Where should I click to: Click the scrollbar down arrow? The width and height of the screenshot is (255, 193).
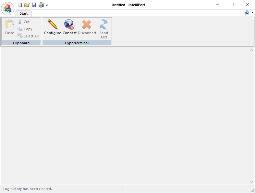click(252, 182)
